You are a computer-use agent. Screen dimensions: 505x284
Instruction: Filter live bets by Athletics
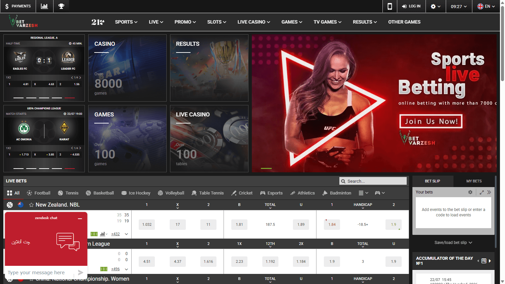tap(302, 193)
